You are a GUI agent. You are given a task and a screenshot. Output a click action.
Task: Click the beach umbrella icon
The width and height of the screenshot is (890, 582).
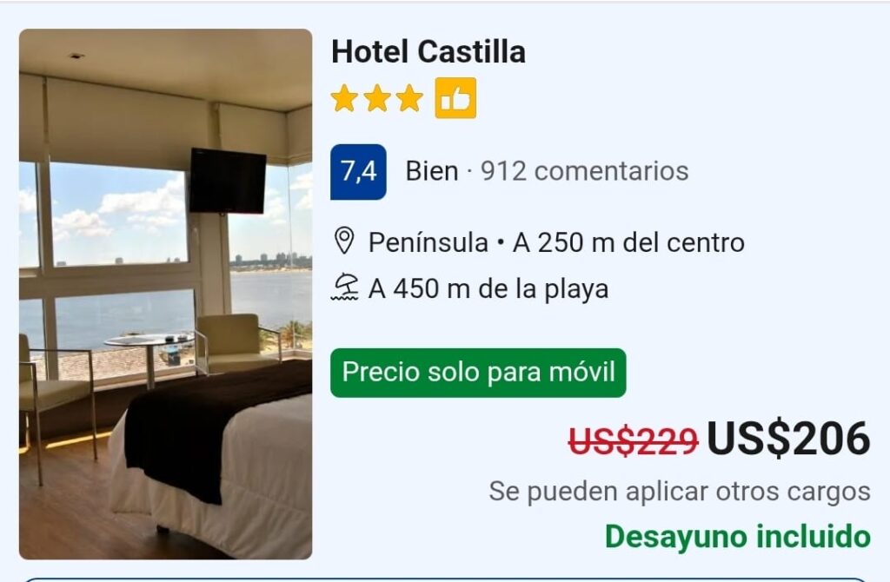click(x=344, y=287)
